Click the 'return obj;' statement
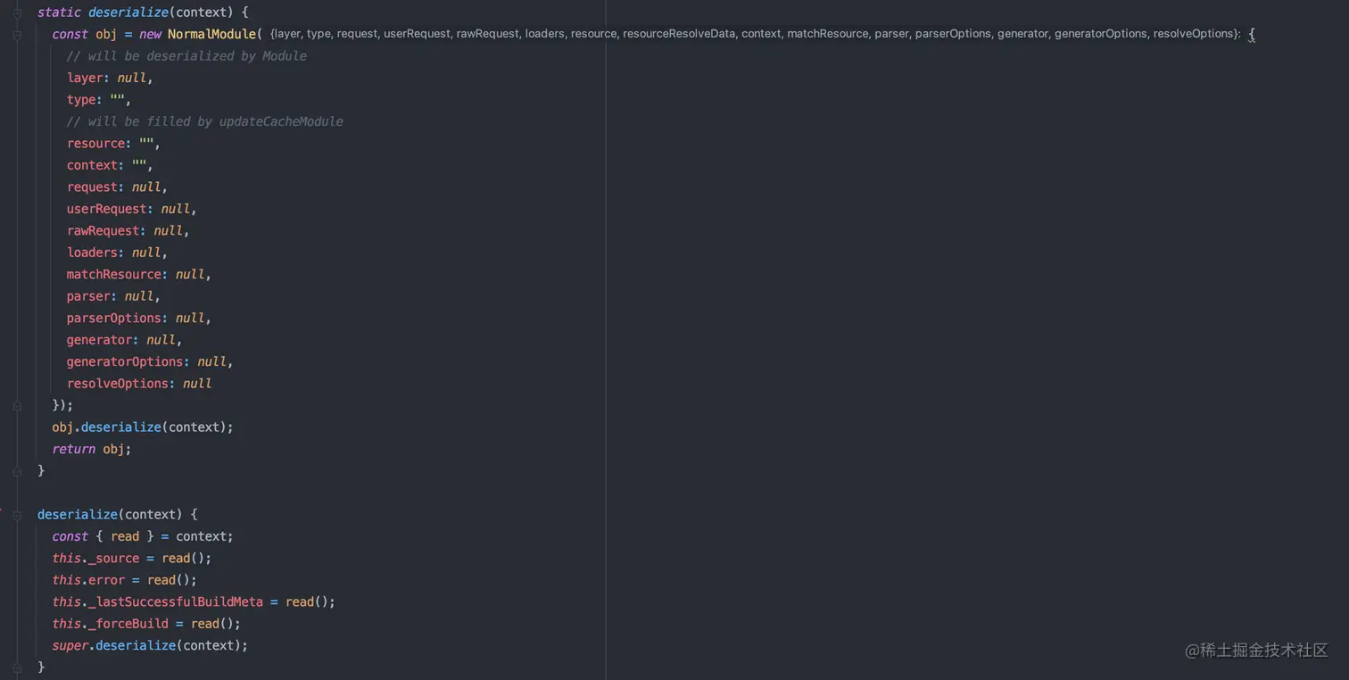This screenshot has width=1349, height=680. click(91, 449)
